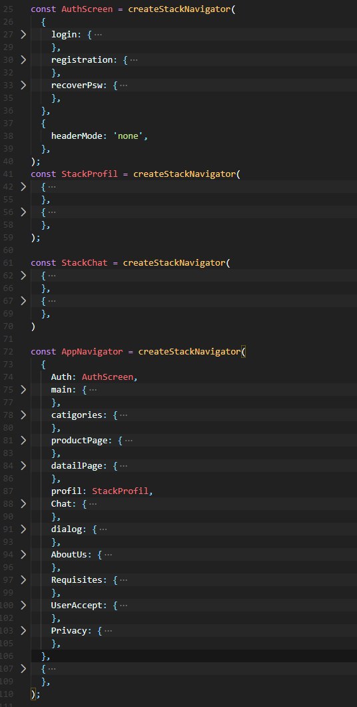
Task: Expand the folded Privacy block
Action: [23, 630]
